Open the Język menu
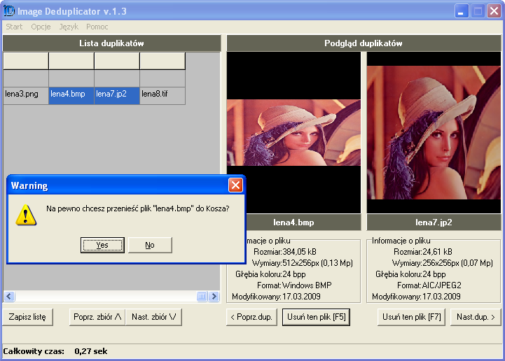This screenshot has width=505, height=361. coord(69,27)
